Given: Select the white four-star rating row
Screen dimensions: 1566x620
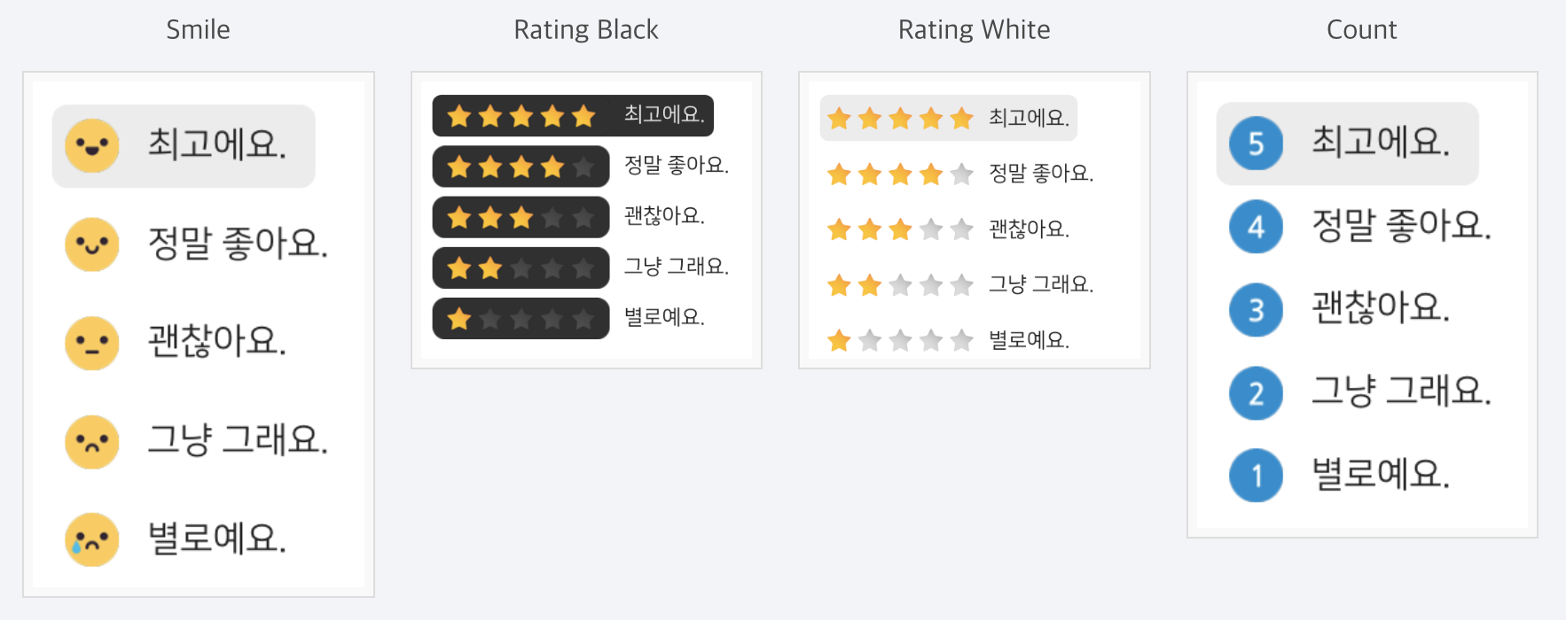Looking at the screenshot, I should click(x=900, y=174).
